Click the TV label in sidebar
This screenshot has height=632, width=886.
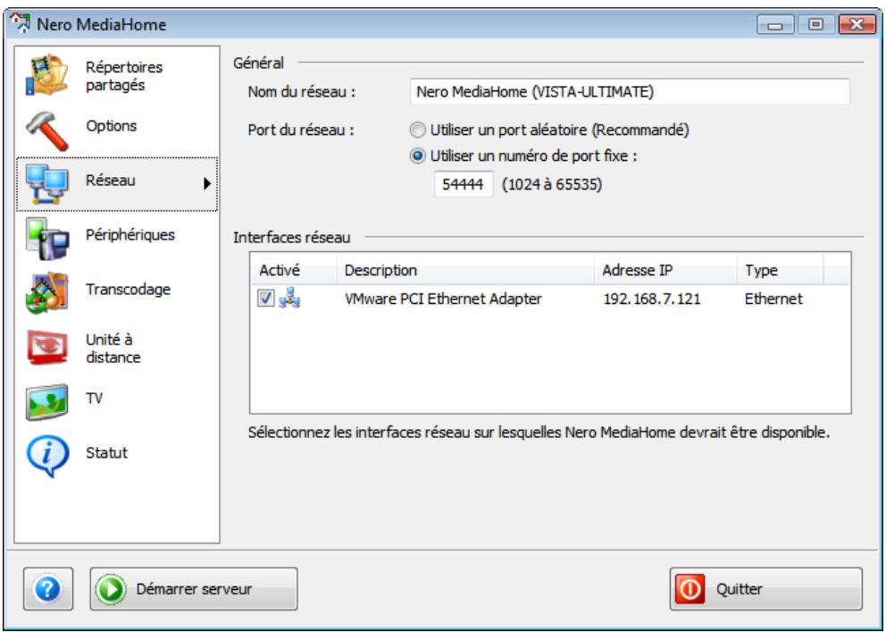[x=95, y=398]
